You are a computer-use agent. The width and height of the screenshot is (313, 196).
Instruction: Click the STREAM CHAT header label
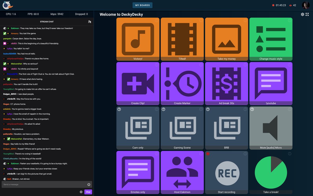coord(47,22)
